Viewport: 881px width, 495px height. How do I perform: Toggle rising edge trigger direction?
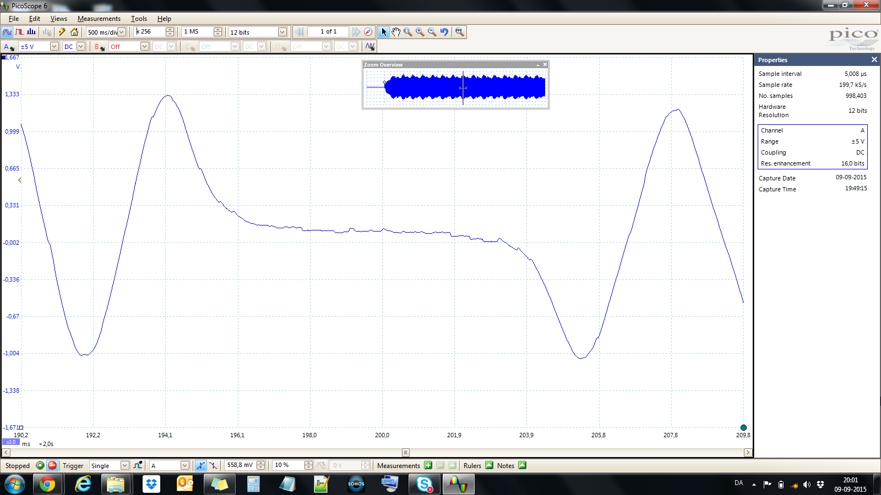[200, 465]
